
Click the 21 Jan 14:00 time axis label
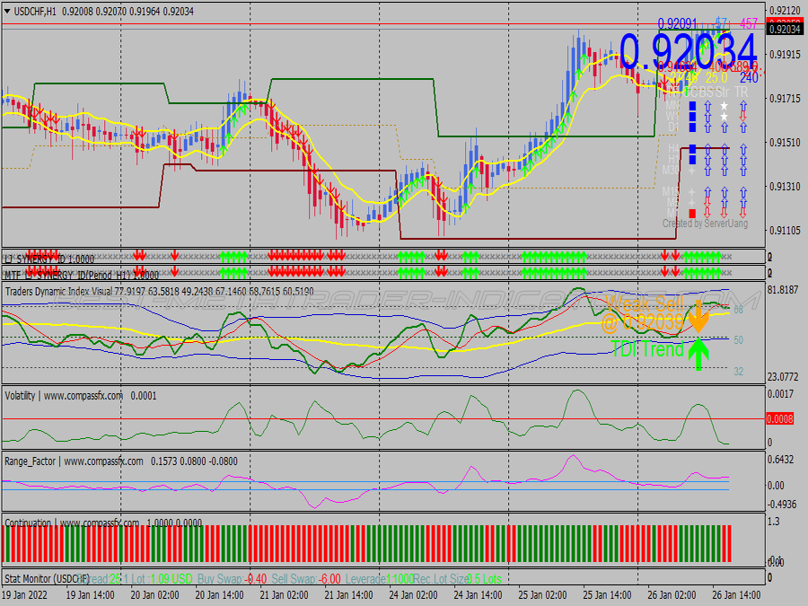(x=349, y=594)
